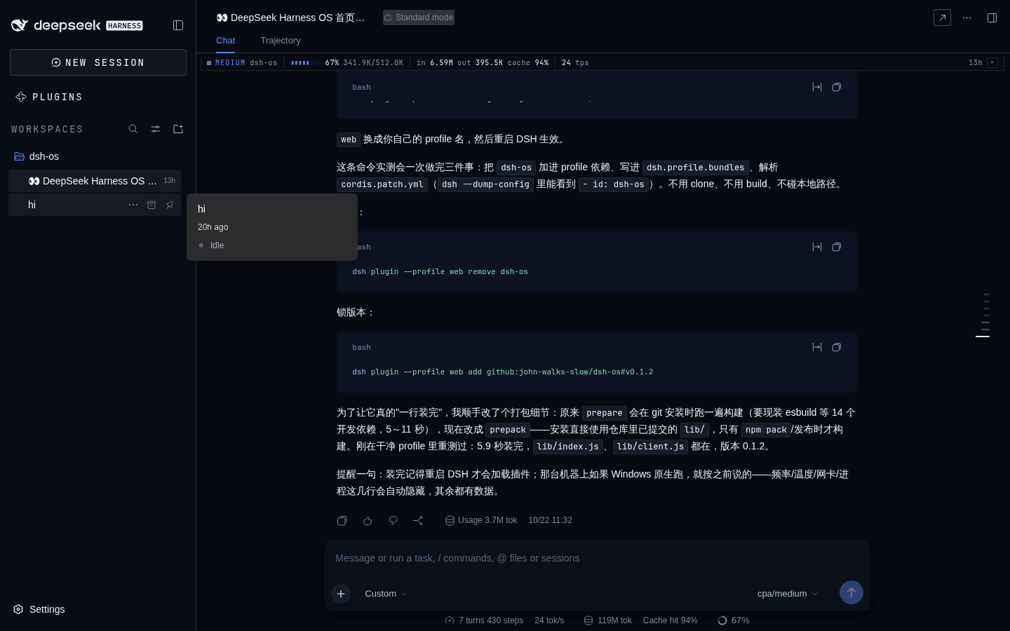
Task: Send the message with arrow button
Action: (851, 592)
